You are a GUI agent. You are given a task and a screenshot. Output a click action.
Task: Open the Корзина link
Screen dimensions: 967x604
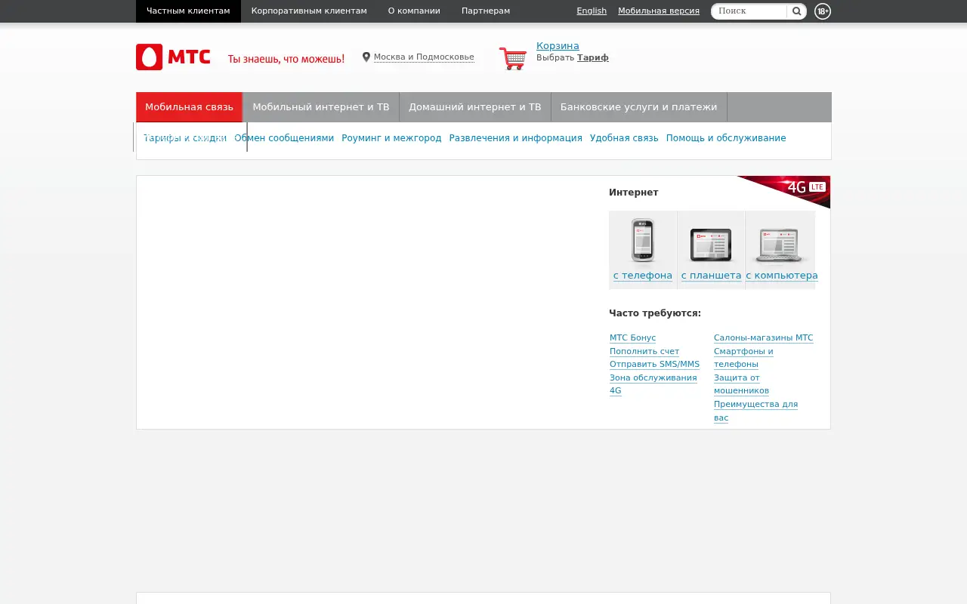coord(558,46)
